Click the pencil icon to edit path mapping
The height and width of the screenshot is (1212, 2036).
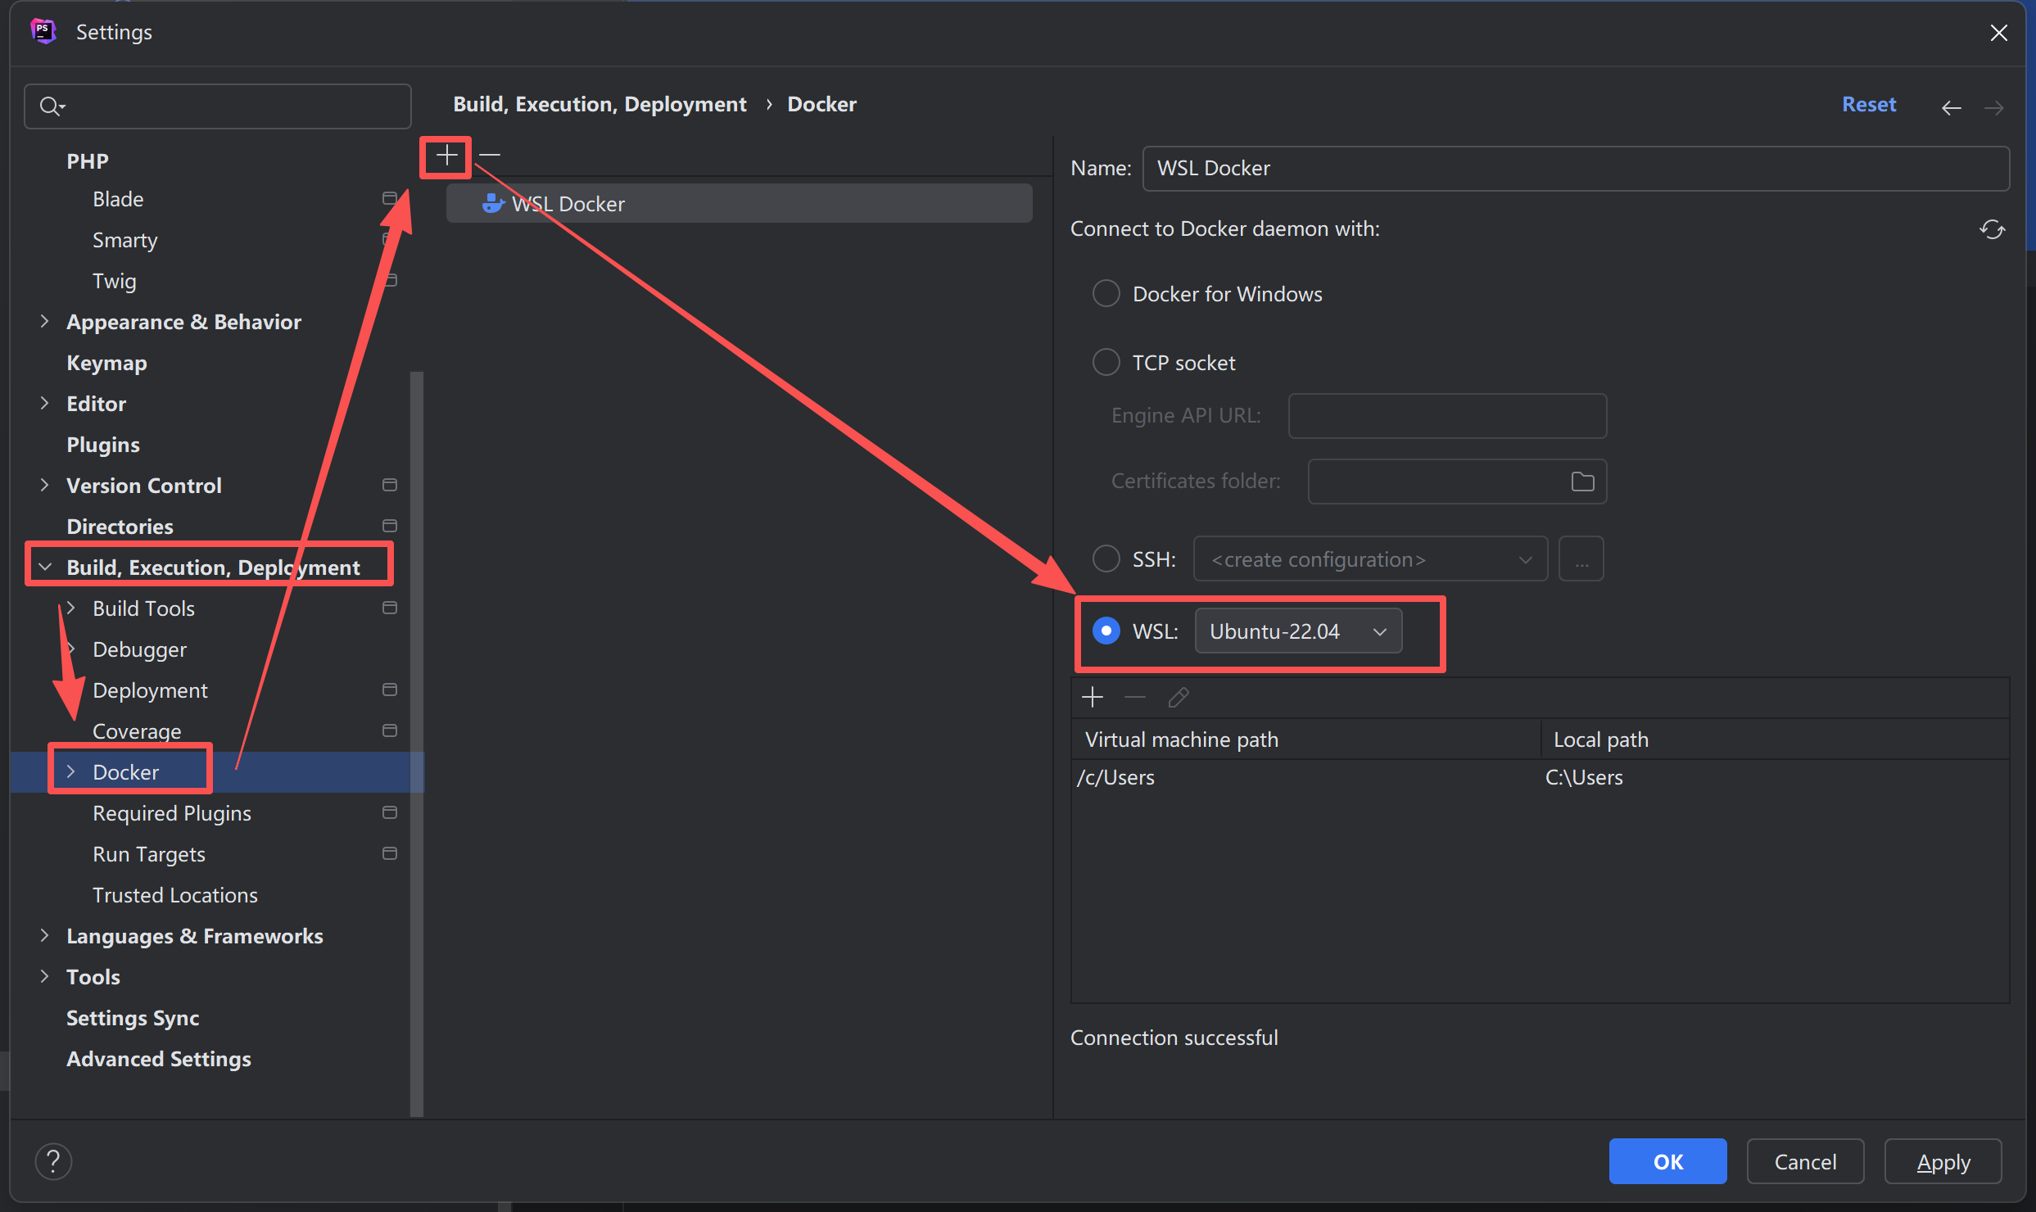click(1179, 698)
